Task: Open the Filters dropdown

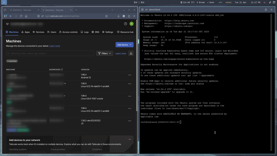Action: point(105,53)
